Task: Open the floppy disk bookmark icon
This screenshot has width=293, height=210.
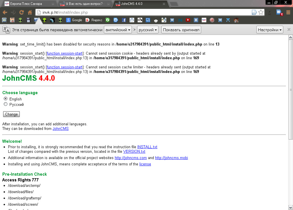Action: pyautogui.click(x=28, y=20)
